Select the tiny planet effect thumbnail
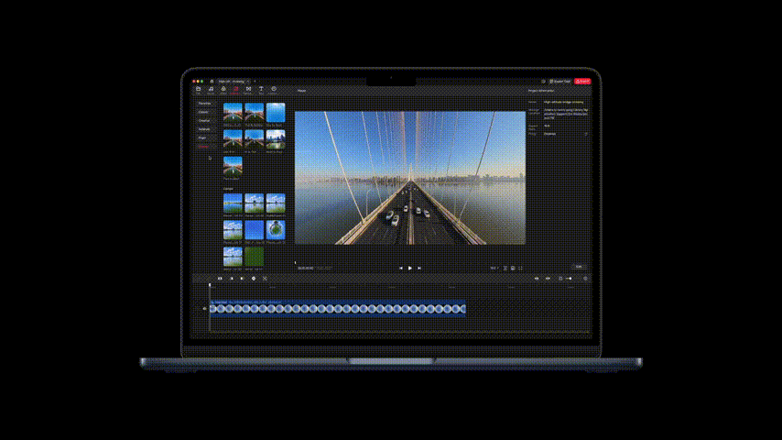The width and height of the screenshot is (782, 440). 275,228
